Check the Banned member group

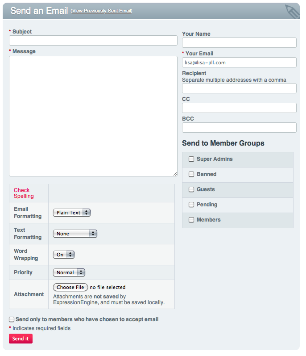[191, 174]
